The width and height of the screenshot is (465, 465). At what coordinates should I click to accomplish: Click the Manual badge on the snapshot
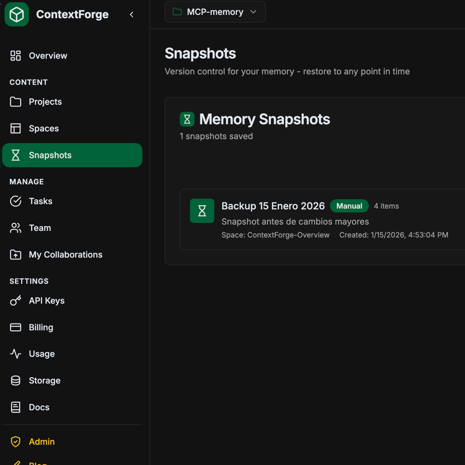[x=349, y=206]
